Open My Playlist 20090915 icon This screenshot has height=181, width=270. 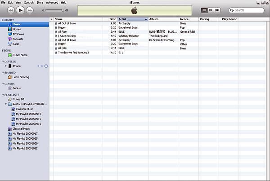pyautogui.click(x=13, y=119)
